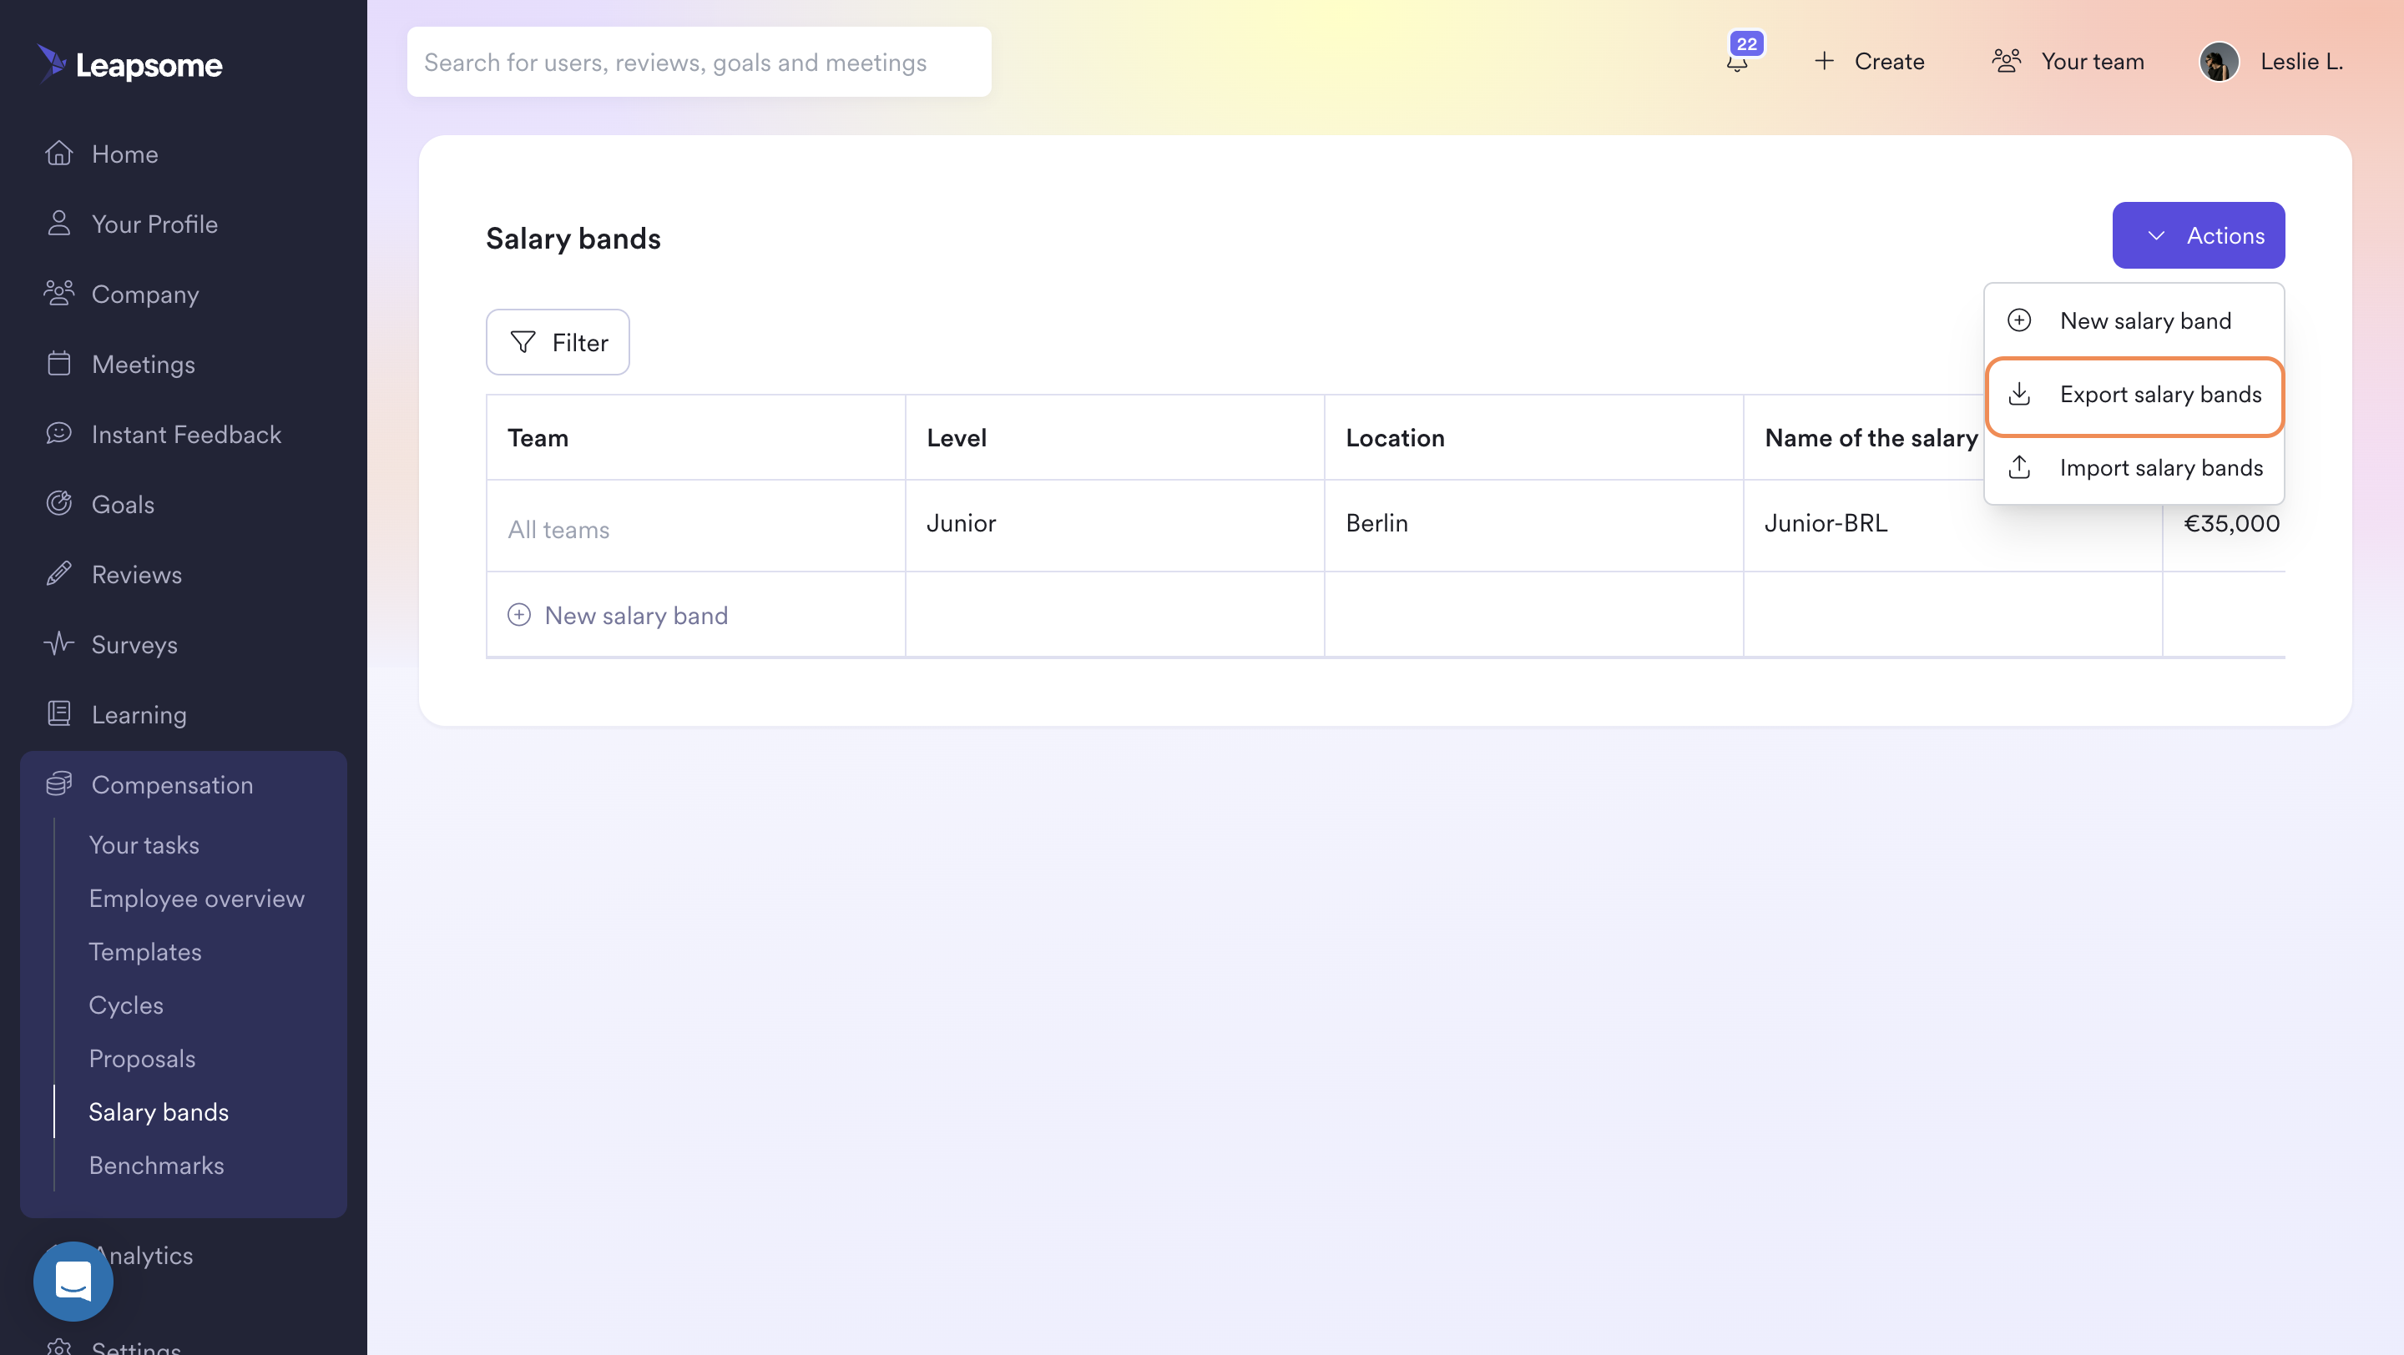Click the download icon for Export salary bands
Viewport: 2404px width, 1355px height.
(2018, 395)
